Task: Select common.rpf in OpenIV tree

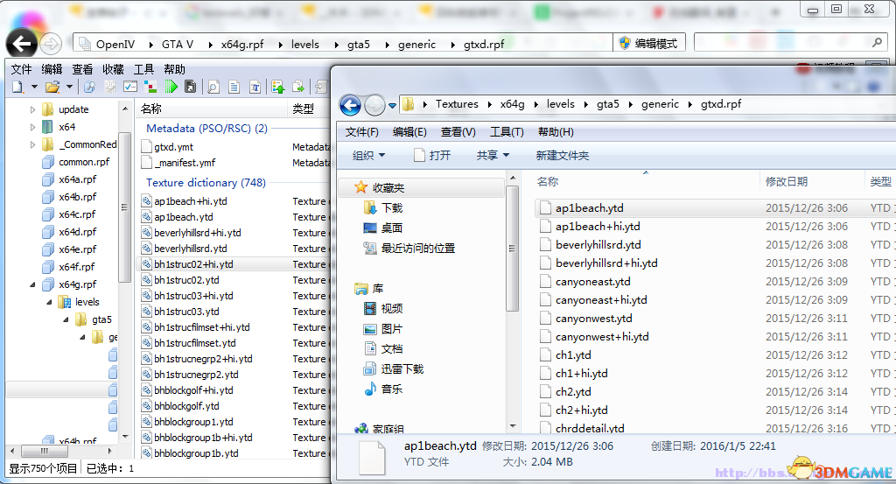Action: pyautogui.click(x=84, y=162)
